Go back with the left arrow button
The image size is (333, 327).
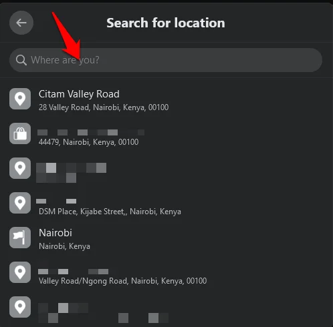(x=21, y=23)
